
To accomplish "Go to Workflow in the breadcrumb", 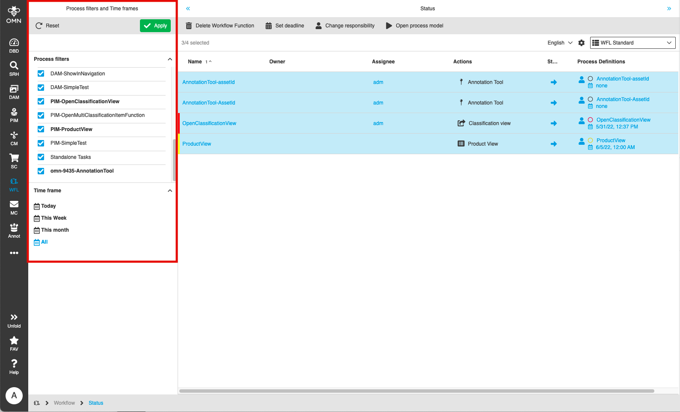I will coord(64,403).
